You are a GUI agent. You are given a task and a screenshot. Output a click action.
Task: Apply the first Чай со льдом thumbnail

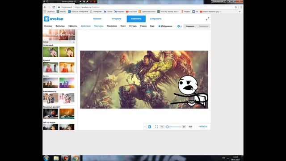50,127
